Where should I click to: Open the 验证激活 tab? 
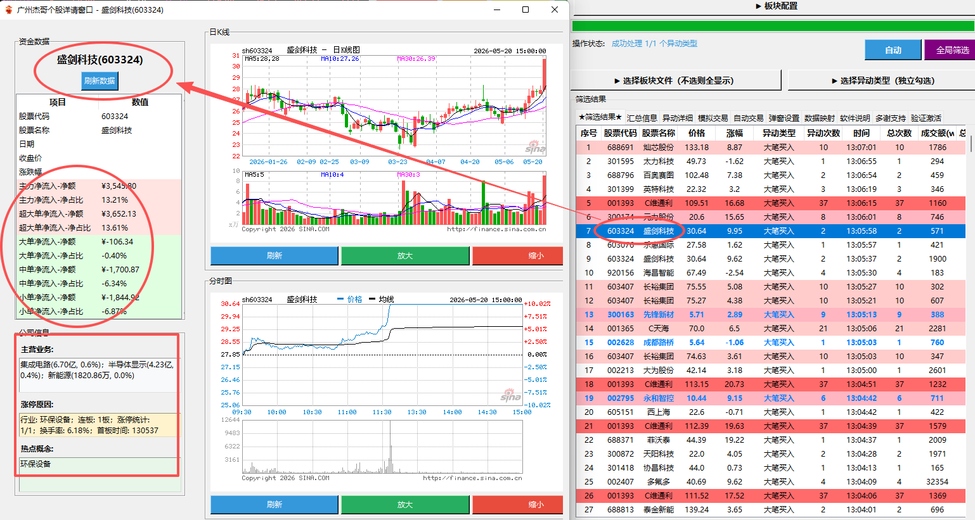click(x=926, y=118)
